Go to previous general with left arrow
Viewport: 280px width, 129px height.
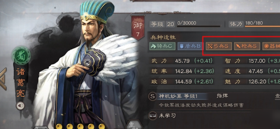point(3,79)
